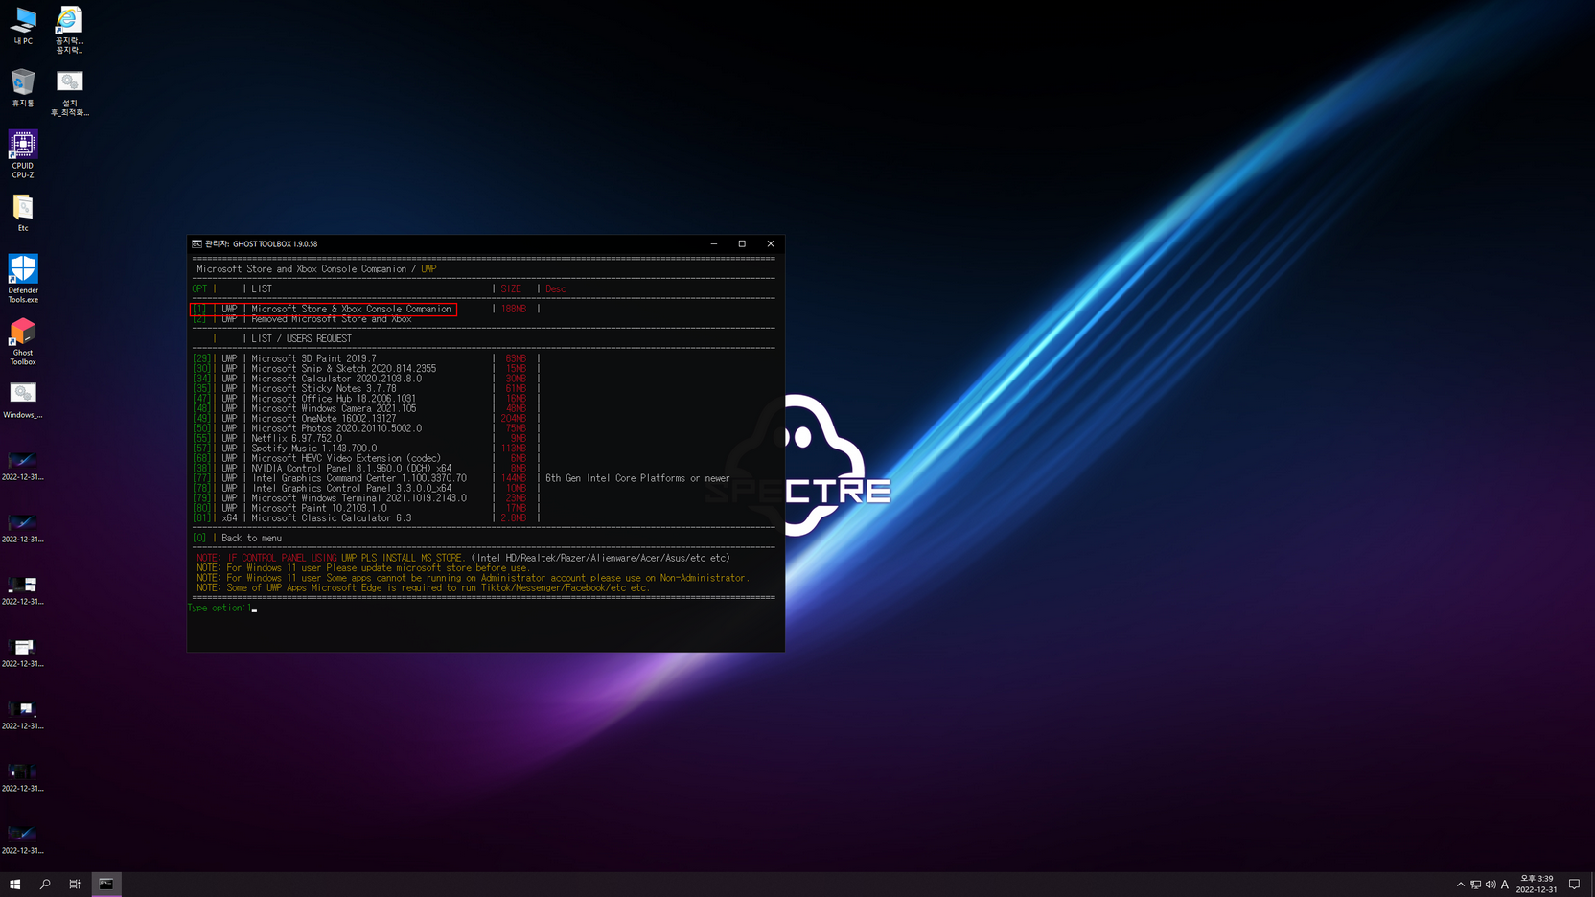Click the 'Microsoft Paint 10.2103.1.0' row

[367, 508]
